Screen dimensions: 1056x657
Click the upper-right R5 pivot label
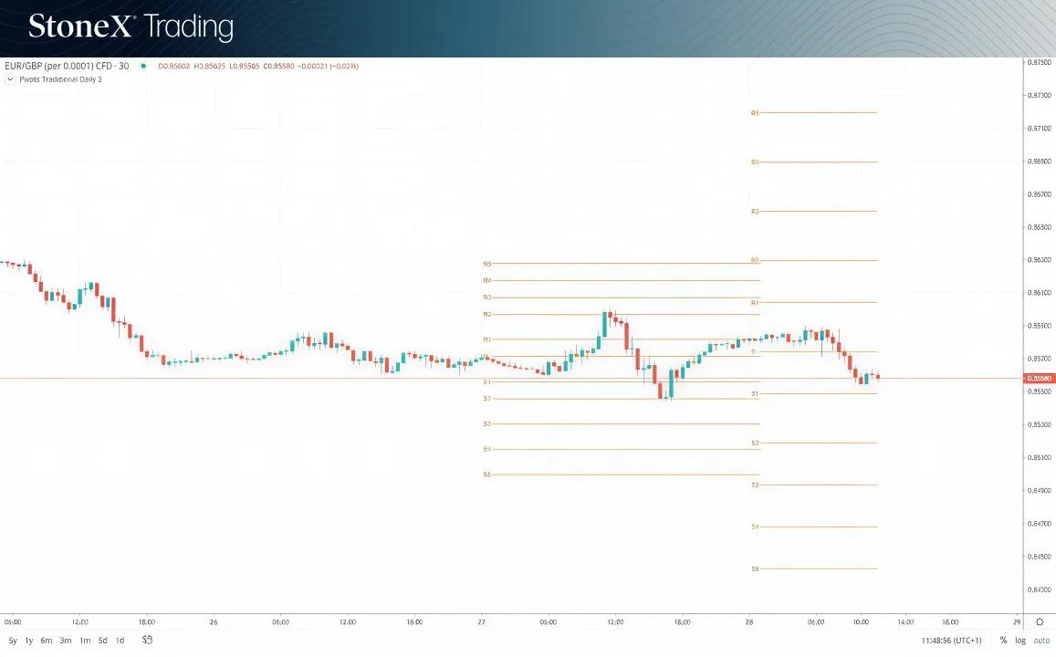coord(755,113)
